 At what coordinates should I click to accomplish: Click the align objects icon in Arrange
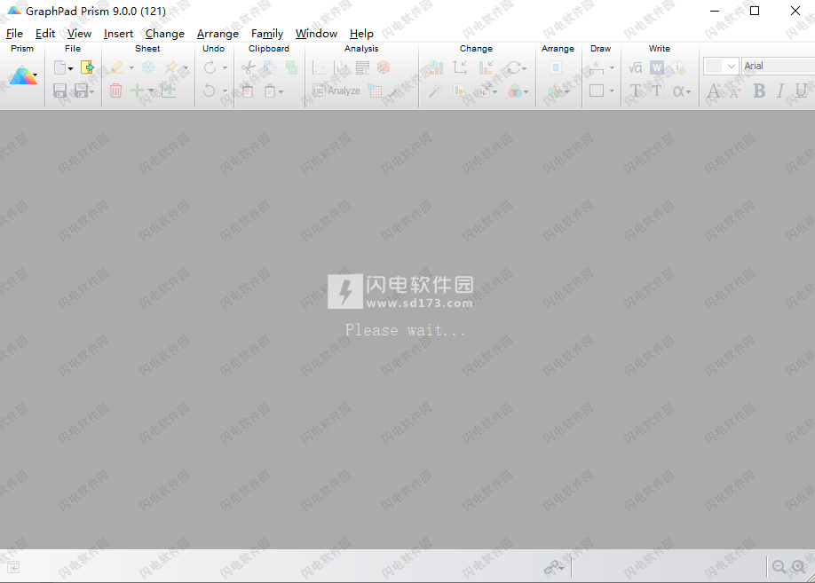click(x=556, y=67)
